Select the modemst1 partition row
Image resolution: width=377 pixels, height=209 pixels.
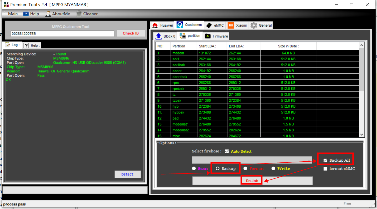pos(257,124)
